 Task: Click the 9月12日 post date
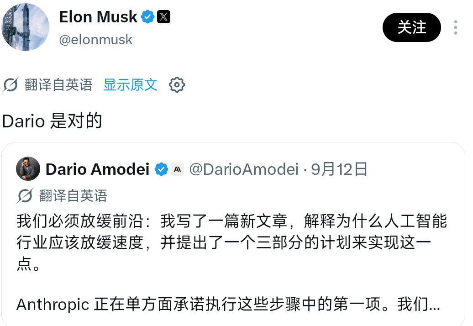pyautogui.click(x=339, y=169)
